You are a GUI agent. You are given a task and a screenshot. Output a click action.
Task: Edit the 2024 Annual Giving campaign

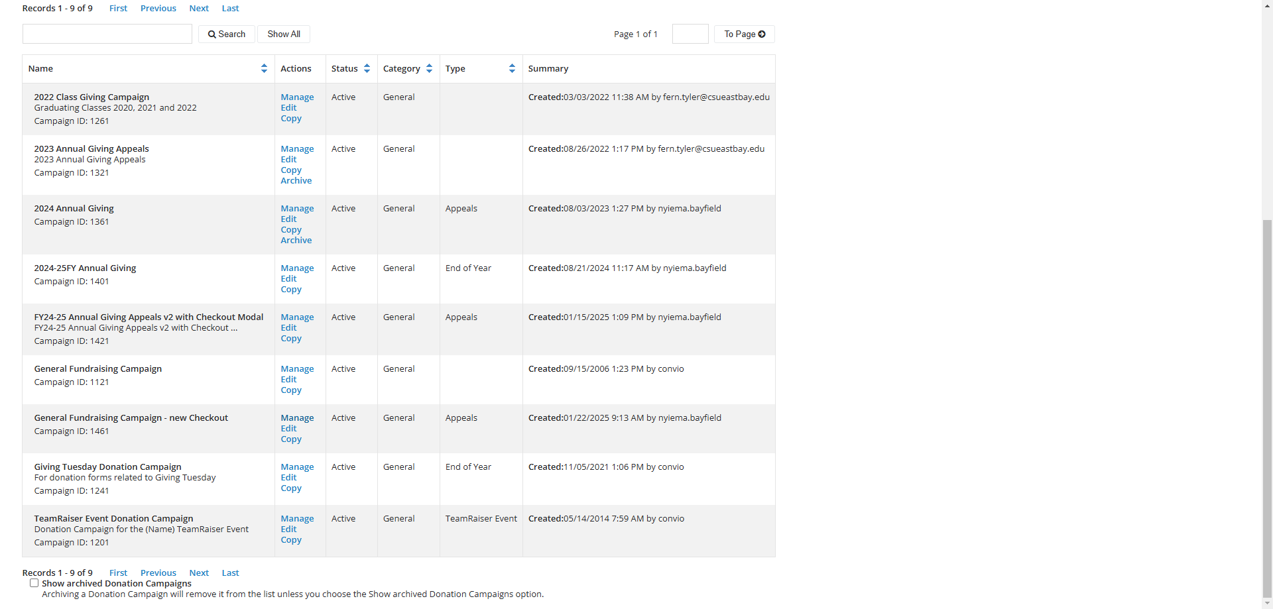pos(288,219)
